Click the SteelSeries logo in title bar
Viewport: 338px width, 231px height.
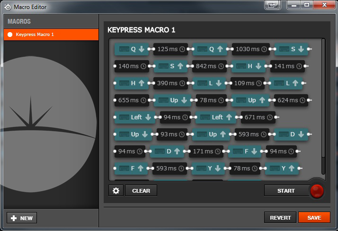[8, 7]
